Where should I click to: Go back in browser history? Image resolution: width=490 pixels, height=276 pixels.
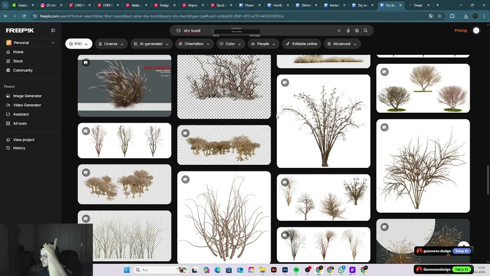[x=6, y=16]
